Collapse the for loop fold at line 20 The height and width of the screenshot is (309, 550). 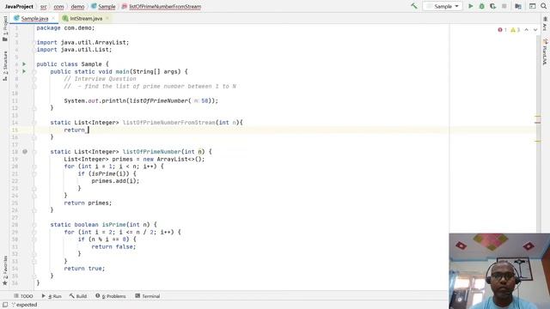click(34, 167)
